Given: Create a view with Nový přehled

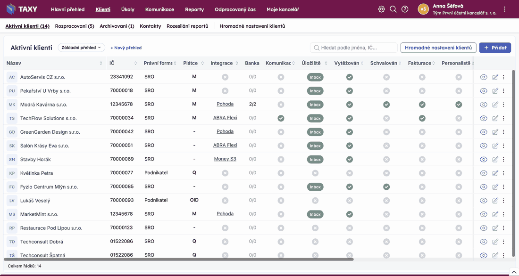Looking at the screenshot, I should 126,48.
